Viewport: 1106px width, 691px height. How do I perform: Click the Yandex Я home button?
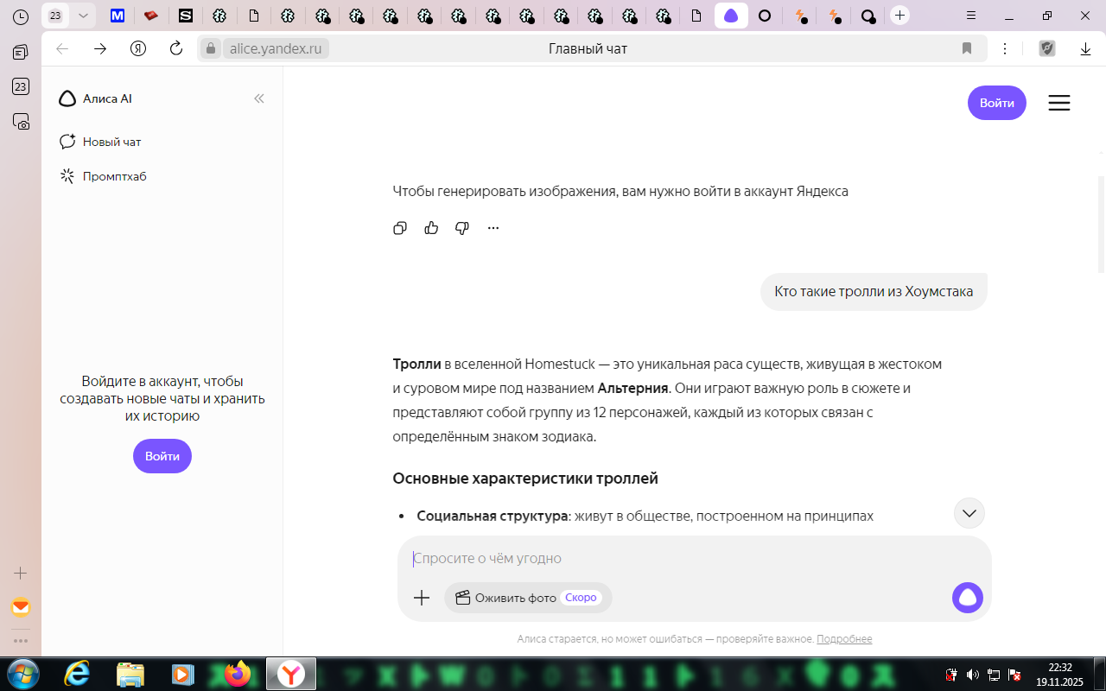click(x=138, y=48)
